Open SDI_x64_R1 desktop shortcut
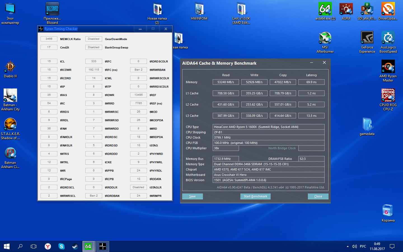403x252 pixels. [x=367, y=11]
